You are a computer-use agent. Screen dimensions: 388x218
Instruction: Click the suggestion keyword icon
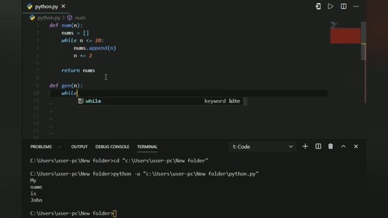81,101
